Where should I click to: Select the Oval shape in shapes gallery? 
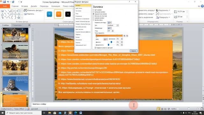(15, 11)
